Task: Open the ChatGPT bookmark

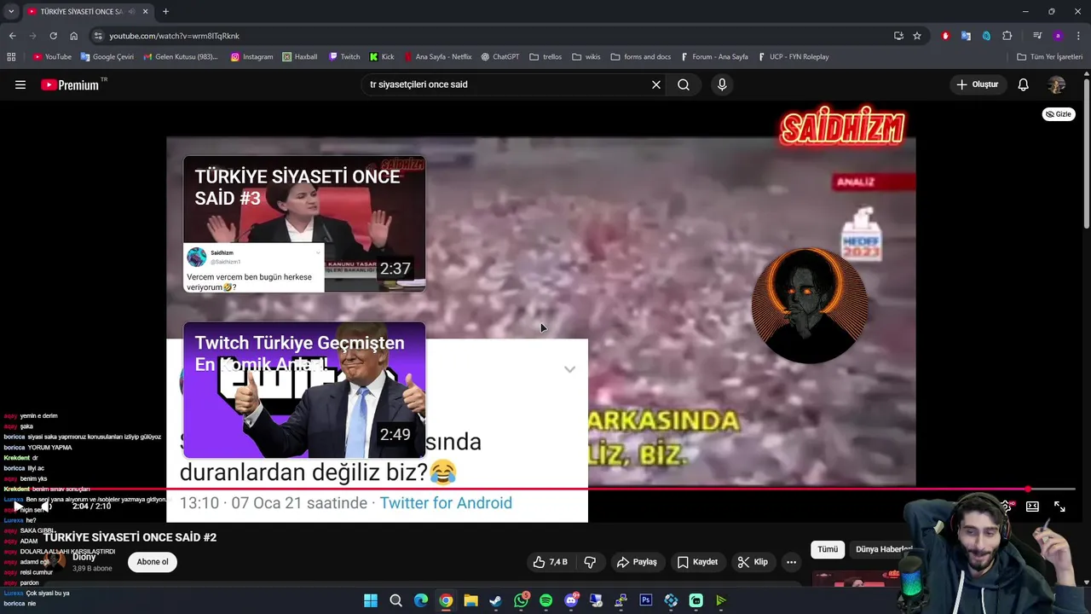Action: click(499, 57)
